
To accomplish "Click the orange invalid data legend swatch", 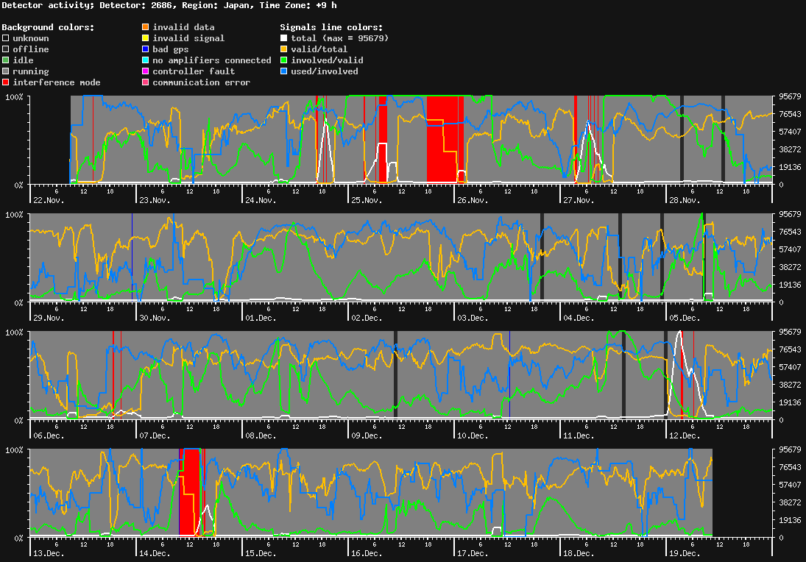I will point(145,27).
